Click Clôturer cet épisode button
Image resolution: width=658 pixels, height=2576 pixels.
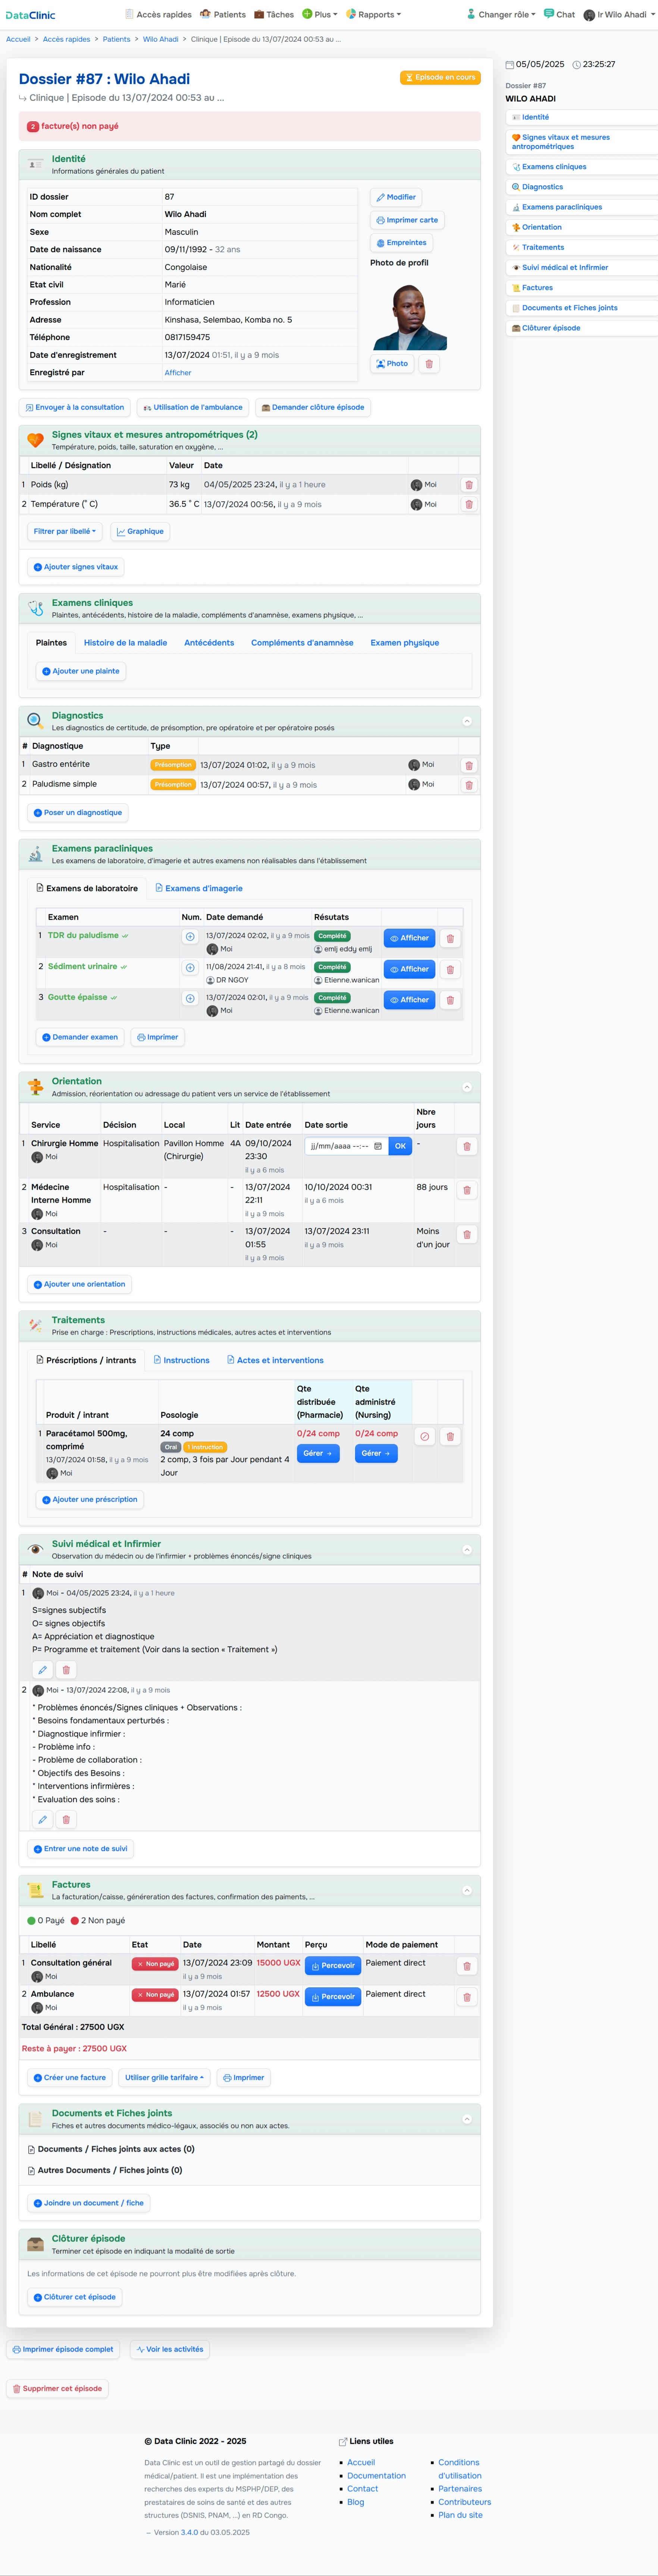click(75, 2297)
